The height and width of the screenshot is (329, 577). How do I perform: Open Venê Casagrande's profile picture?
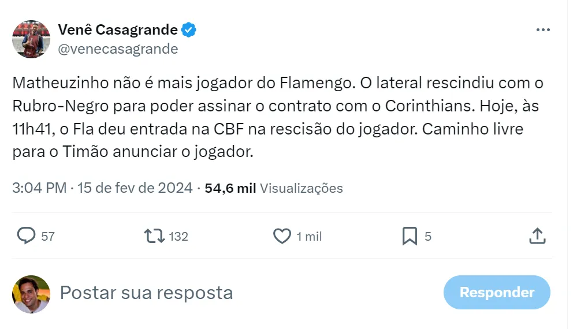(x=31, y=39)
